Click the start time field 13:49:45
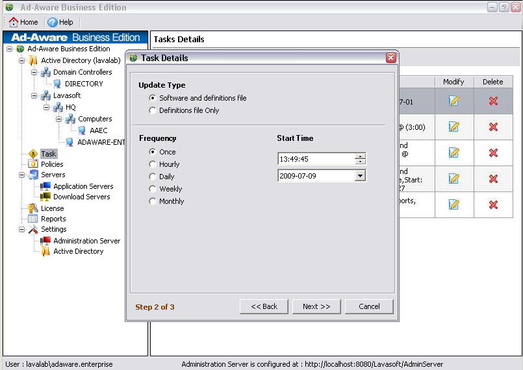Image resolution: width=523 pixels, height=370 pixels. (316, 159)
